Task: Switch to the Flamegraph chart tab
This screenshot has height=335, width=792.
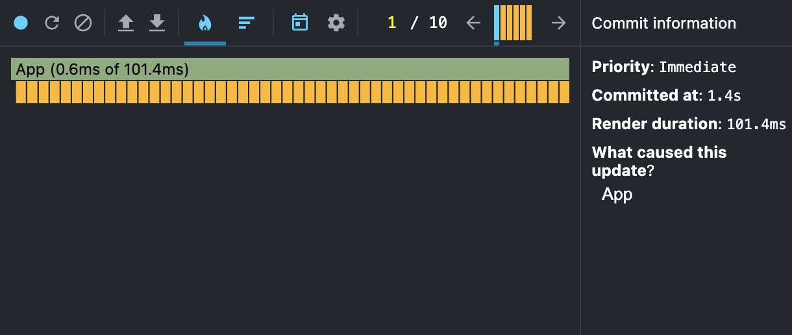Action: pyautogui.click(x=205, y=23)
